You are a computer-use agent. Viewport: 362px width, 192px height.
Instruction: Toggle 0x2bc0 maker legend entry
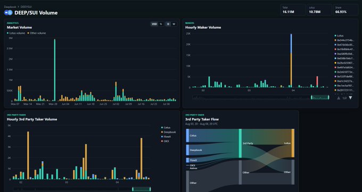(344, 63)
